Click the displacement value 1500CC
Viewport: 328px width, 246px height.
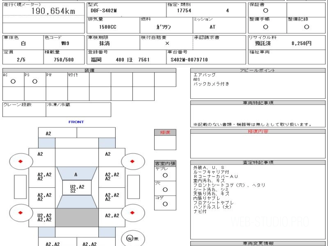(x=107, y=27)
